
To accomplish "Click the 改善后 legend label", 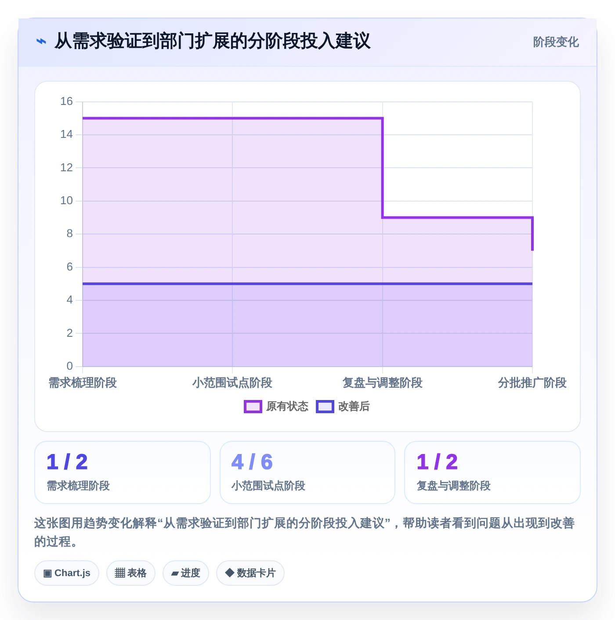I will pos(354,407).
